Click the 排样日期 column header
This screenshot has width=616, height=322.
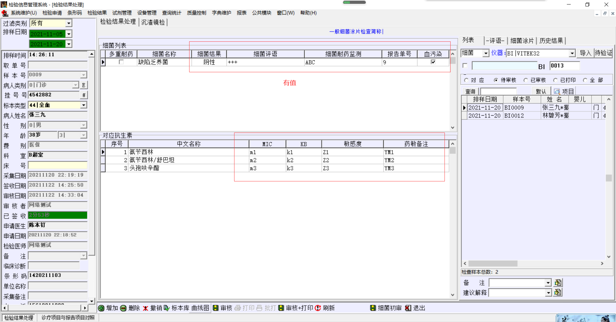485,100
